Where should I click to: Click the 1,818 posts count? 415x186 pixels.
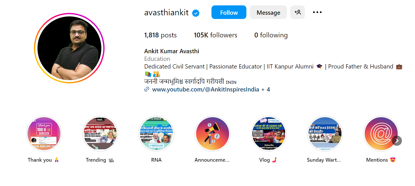pyautogui.click(x=160, y=35)
